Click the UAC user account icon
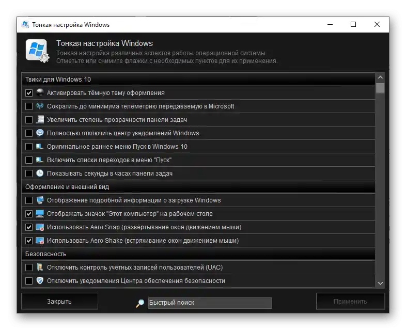Screen dimensions: 406x330 click(x=40, y=267)
